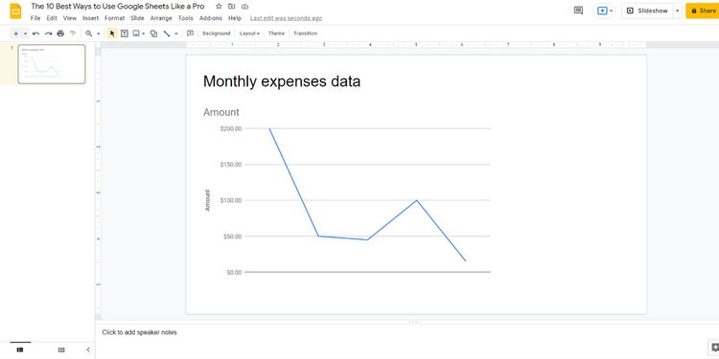Check cloud save status icon

click(244, 7)
